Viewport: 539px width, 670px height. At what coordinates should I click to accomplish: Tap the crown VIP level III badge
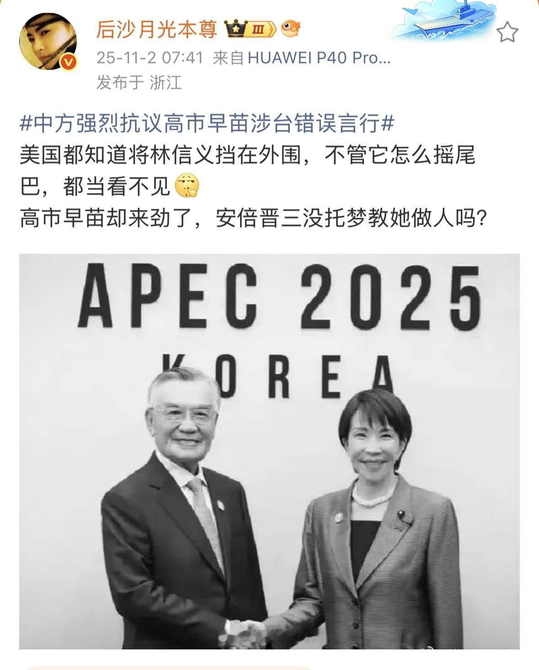pos(251,30)
